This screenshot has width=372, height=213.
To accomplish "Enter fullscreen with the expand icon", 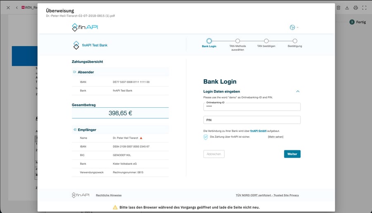I will [x=364, y=7].
